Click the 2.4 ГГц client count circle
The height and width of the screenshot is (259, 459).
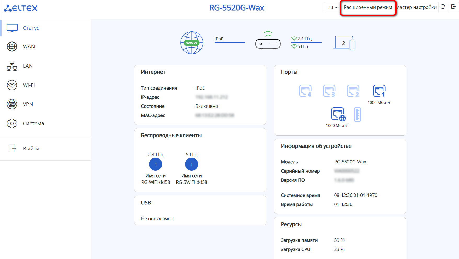coord(156,164)
